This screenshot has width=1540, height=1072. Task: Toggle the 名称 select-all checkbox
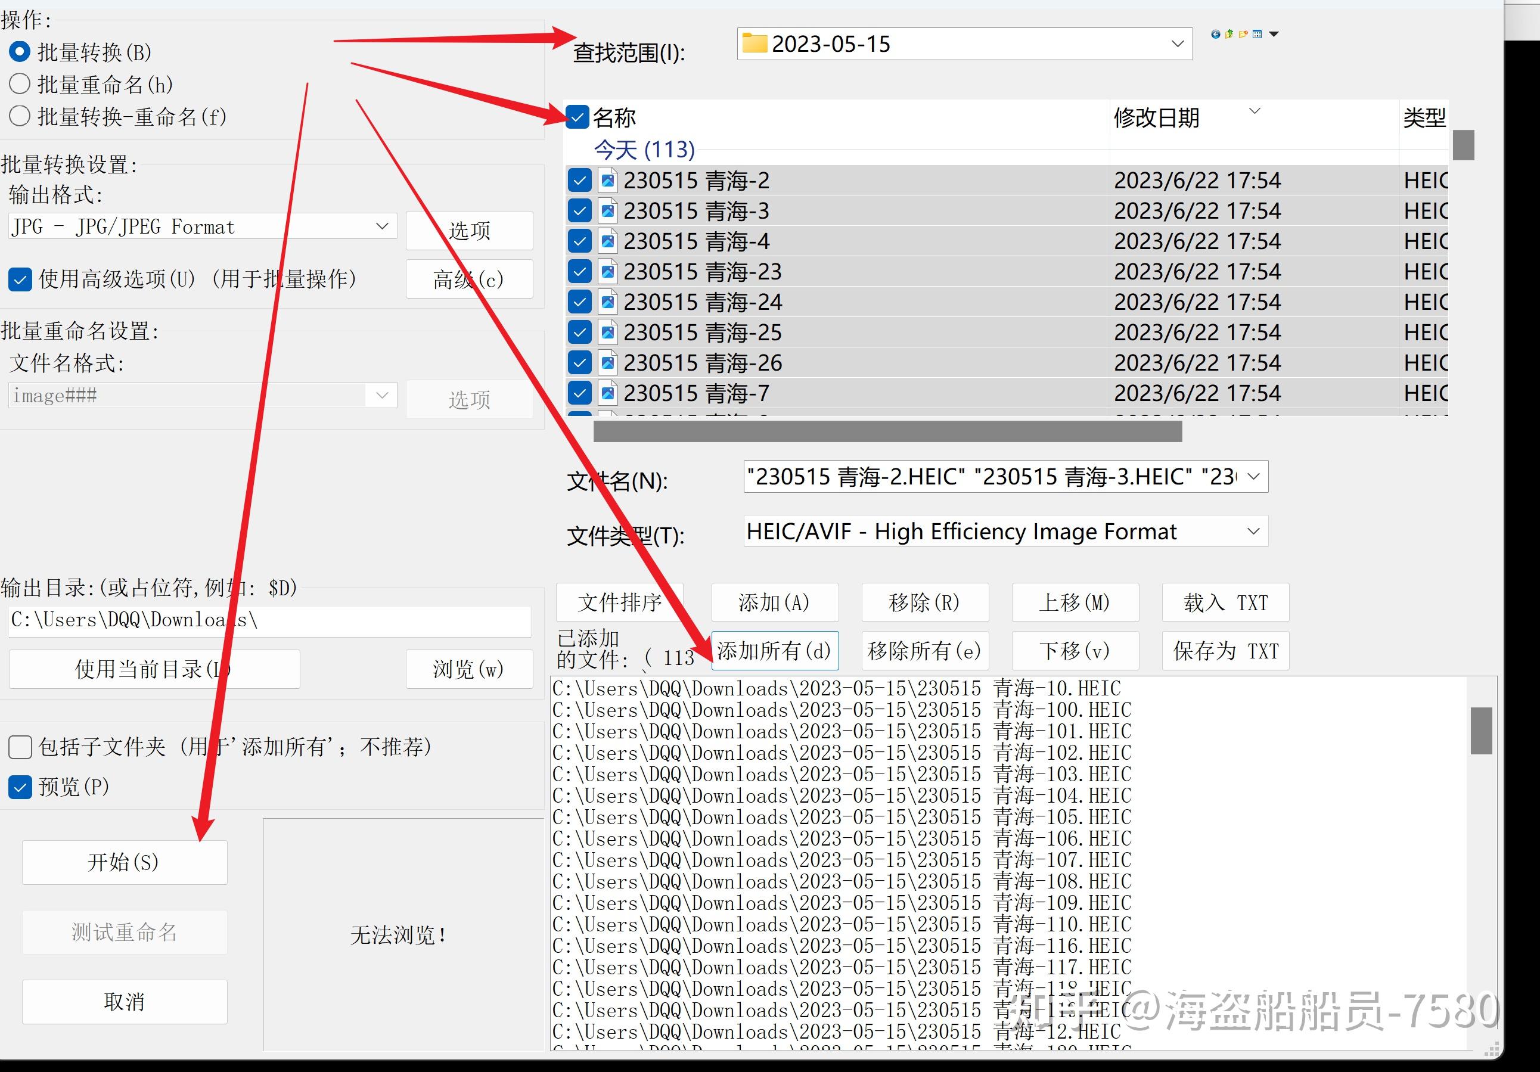[577, 117]
